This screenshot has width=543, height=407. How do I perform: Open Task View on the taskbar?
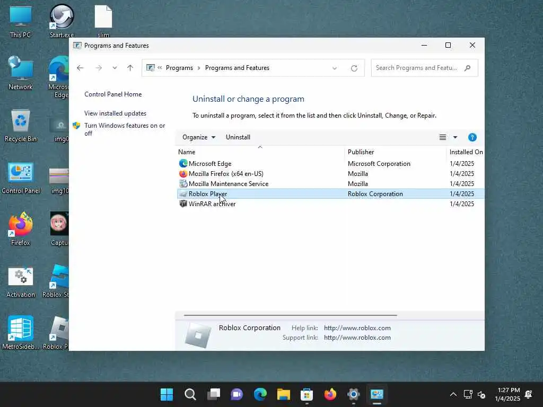214,394
